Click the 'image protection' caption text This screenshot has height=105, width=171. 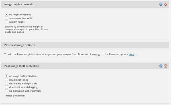pyautogui.click(x=15, y=96)
